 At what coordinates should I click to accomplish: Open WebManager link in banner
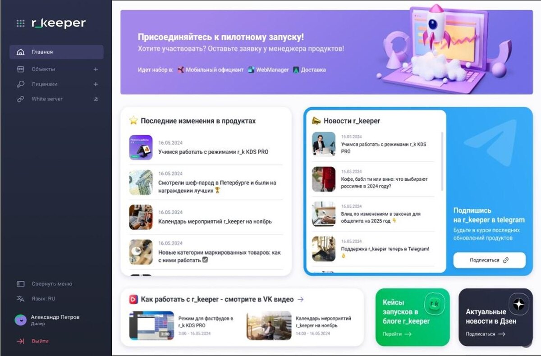(273, 70)
